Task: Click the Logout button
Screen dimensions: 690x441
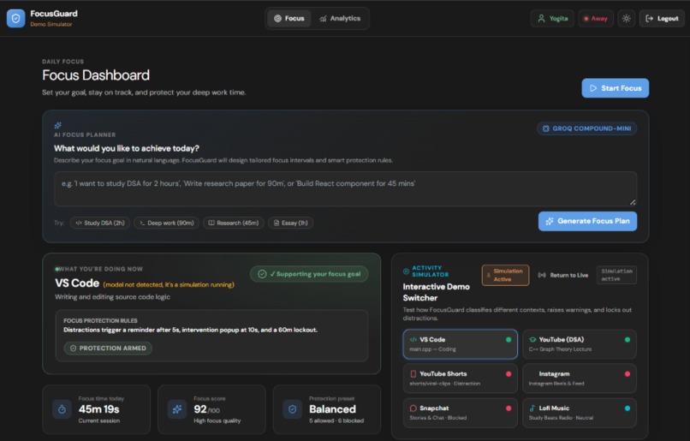Action: tap(662, 19)
